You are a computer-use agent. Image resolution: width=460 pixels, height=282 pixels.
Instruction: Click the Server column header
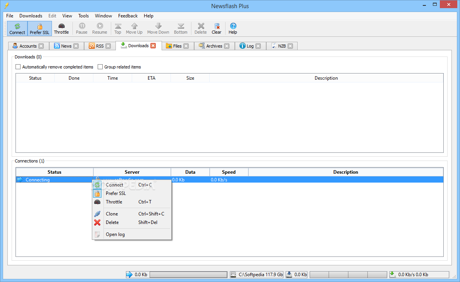[x=132, y=172]
